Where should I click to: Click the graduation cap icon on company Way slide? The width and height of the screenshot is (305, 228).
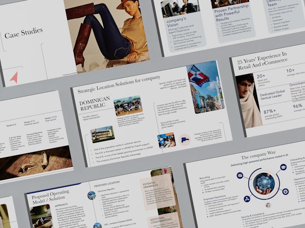pos(283,167)
